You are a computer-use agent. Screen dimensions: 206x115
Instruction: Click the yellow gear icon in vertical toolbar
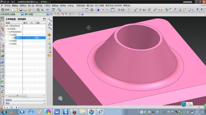coord(49,56)
